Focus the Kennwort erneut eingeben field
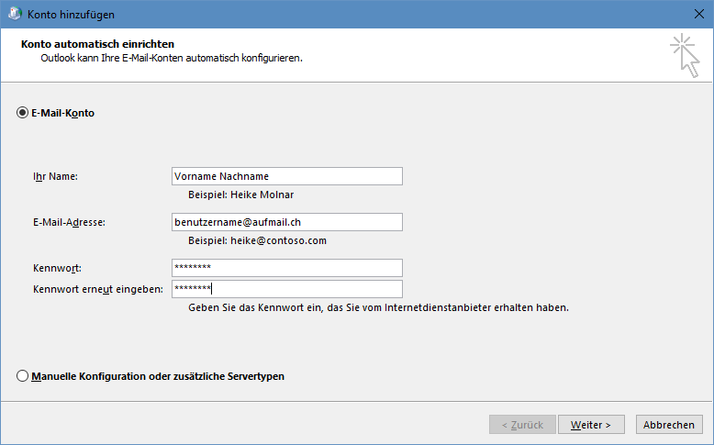Screen dimensions: 714x445 tap(287, 289)
